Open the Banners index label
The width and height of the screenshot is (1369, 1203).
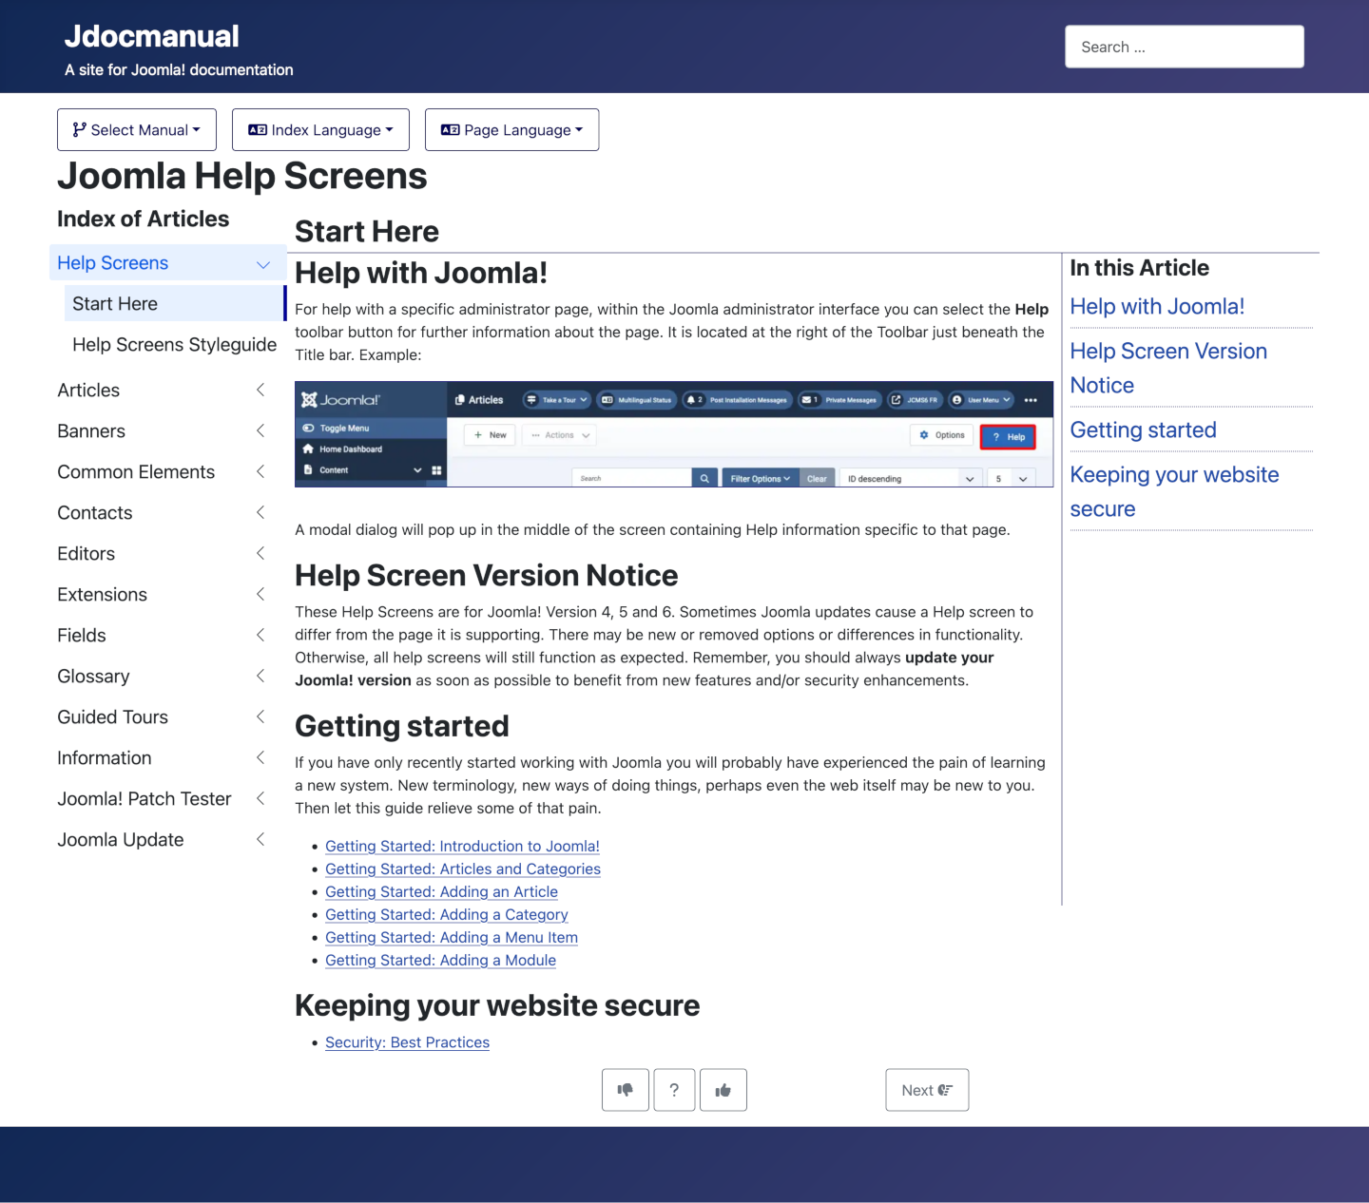coord(91,431)
